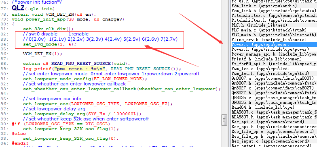The image size is (317, 147).
Task: Open Power.h from the project file list
Action: [x=274, y=49]
